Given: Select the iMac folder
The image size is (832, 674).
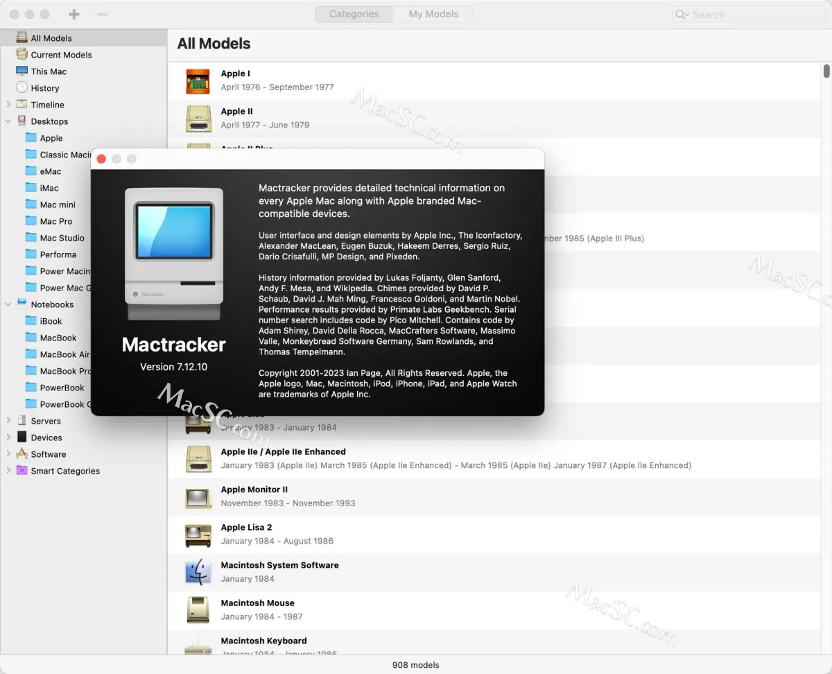Looking at the screenshot, I should [x=49, y=188].
